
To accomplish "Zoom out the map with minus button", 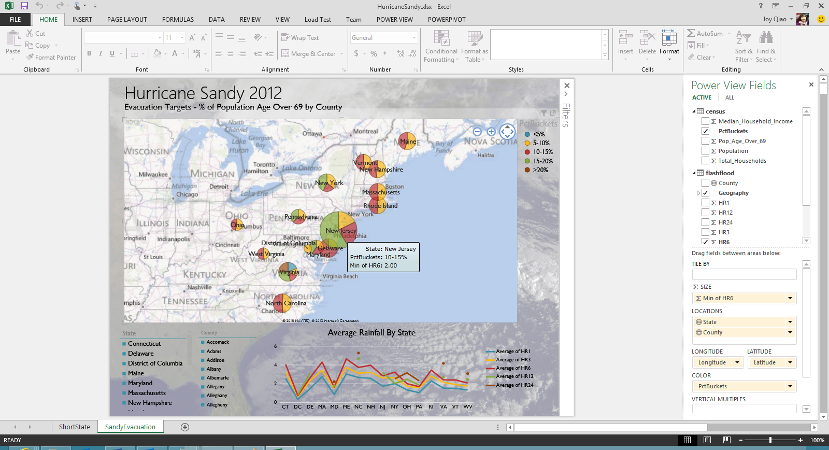I will (x=477, y=132).
